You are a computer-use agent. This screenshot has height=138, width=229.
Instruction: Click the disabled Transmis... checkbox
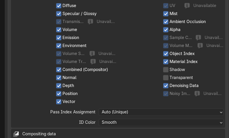click(x=59, y=22)
